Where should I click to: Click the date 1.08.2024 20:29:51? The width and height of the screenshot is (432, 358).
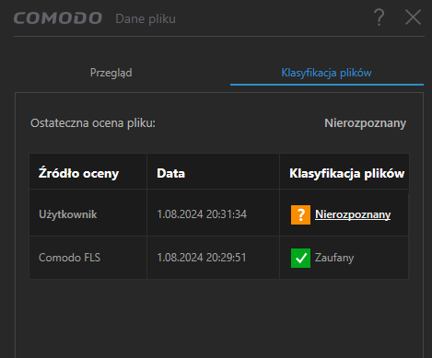point(202,258)
